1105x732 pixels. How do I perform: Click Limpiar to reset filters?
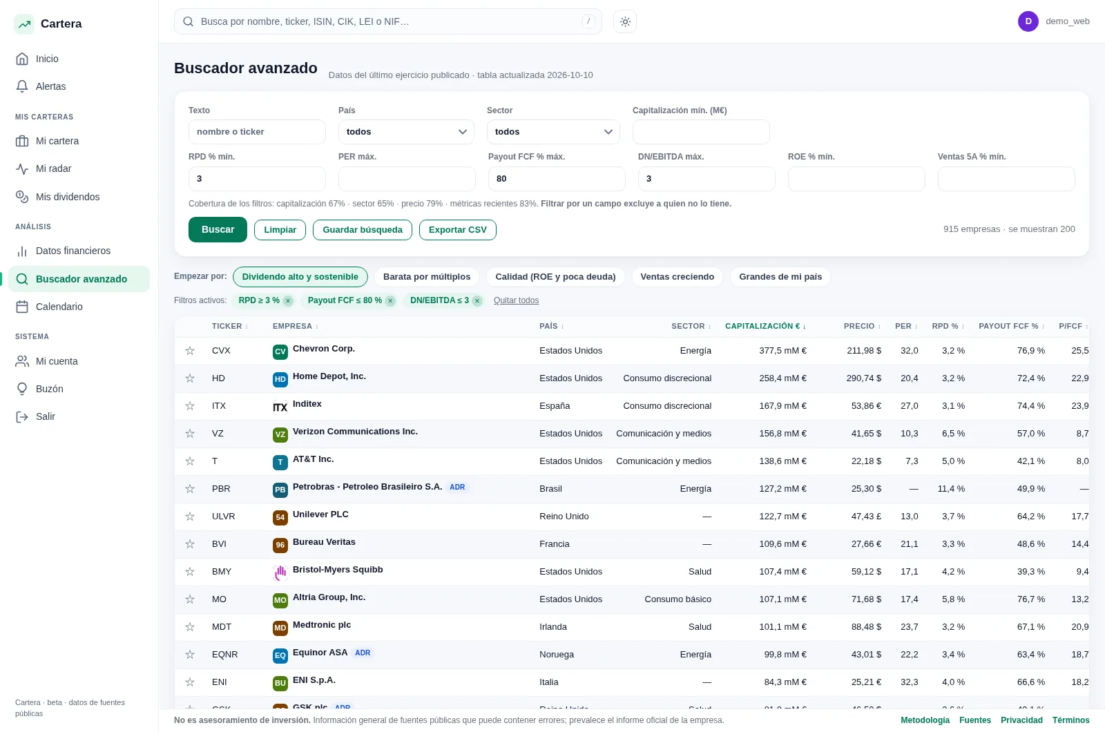[x=280, y=230]
